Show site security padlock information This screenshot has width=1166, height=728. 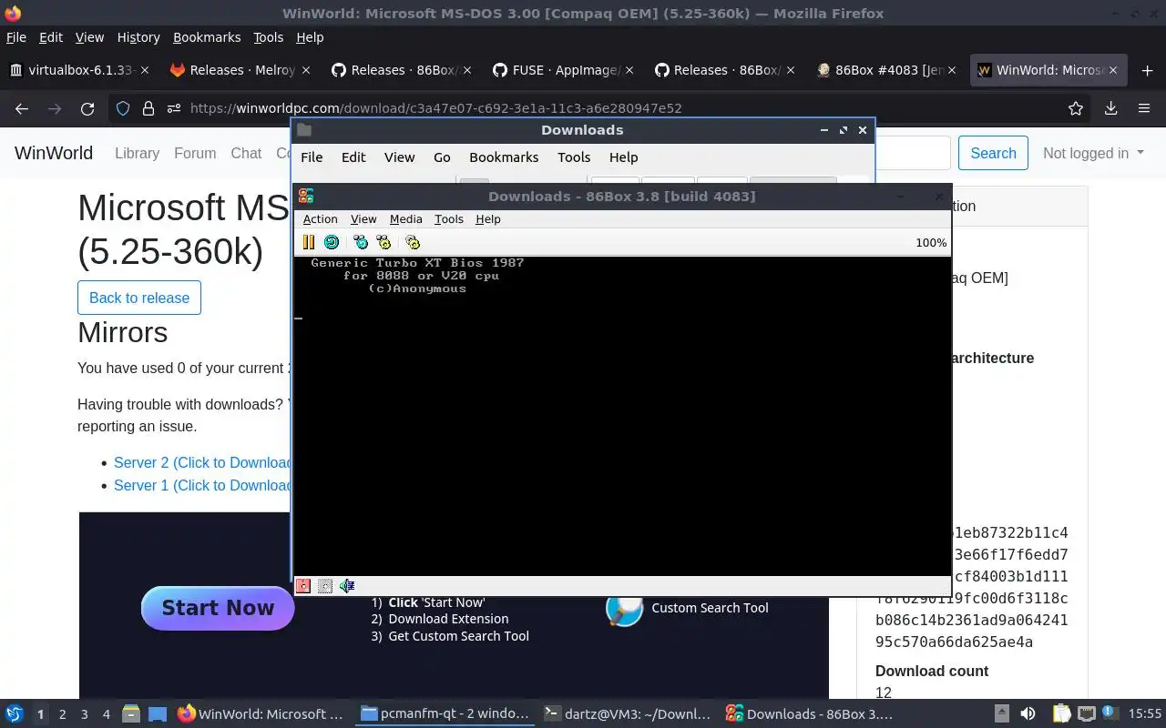(148, 108)
